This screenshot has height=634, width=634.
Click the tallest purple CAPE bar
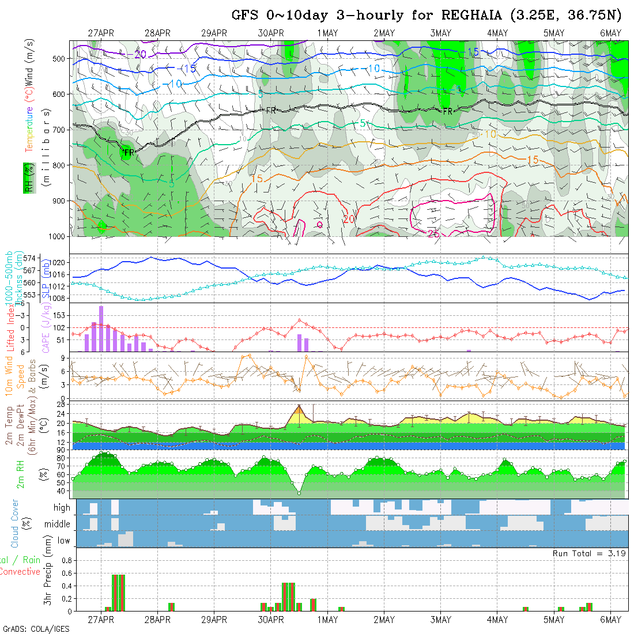tap(101, 329)
